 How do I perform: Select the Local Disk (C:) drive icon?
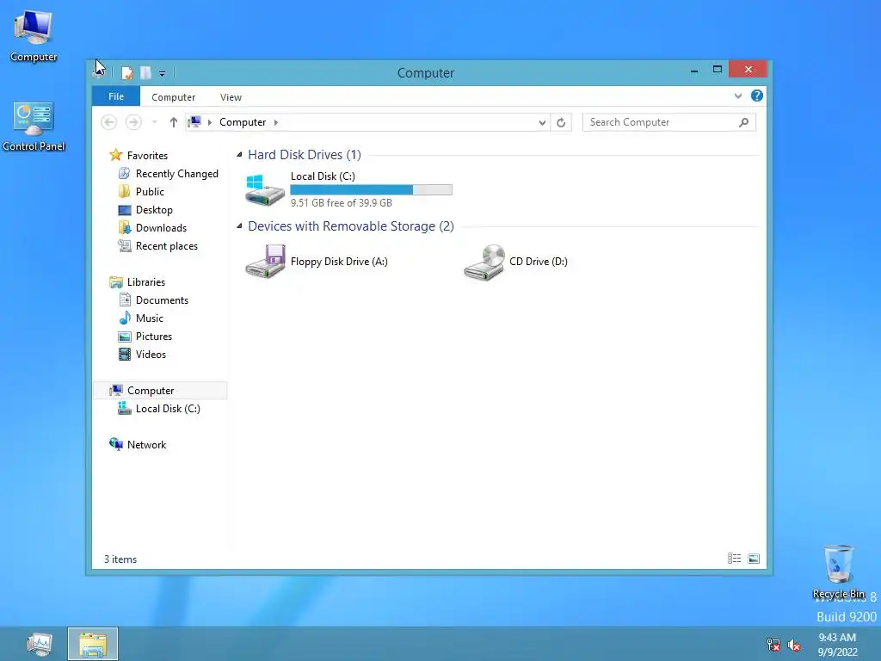click(x=265, y=189)
